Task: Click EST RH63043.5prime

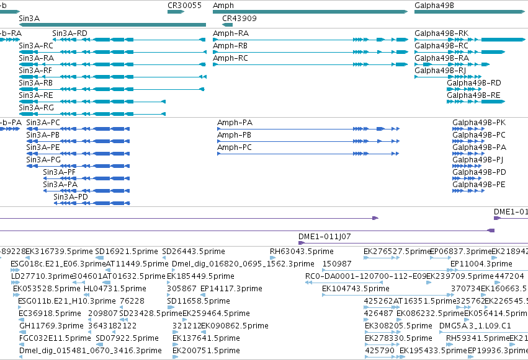Action: 273,258
